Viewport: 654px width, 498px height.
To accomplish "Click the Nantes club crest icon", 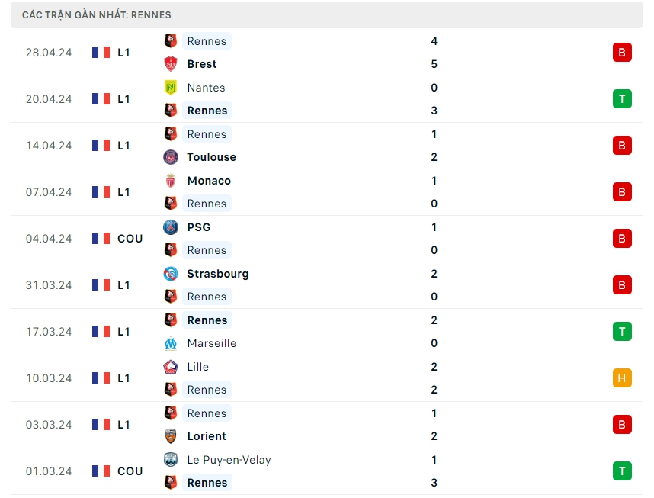I will tap(171, 88).
